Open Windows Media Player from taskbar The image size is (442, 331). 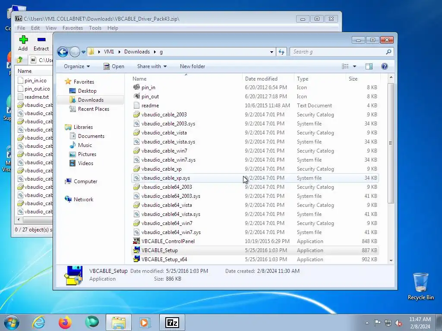coord(145,322)
